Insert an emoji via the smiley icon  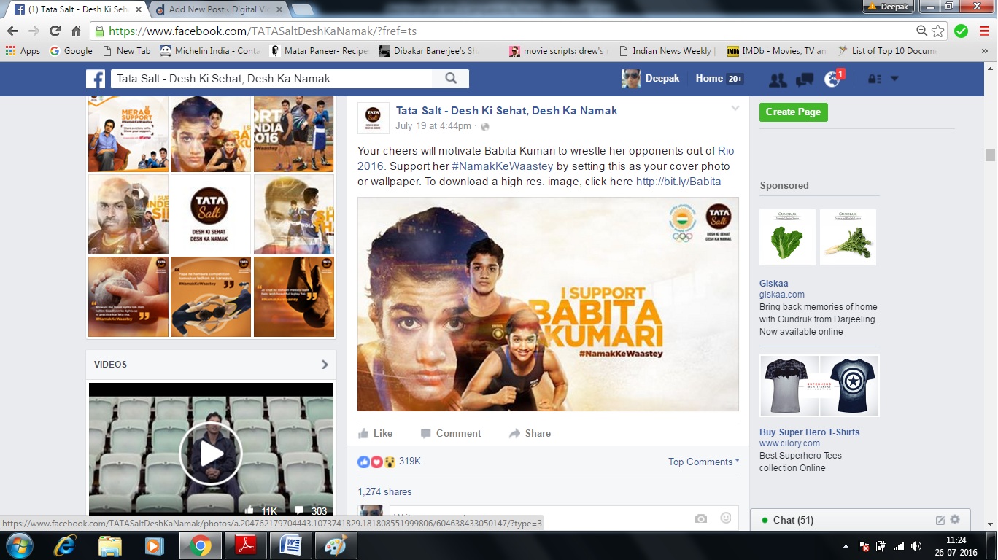coord(726,518)
